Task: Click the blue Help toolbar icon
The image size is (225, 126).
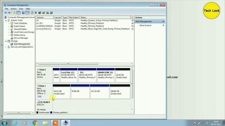Action: coord(23,13)
